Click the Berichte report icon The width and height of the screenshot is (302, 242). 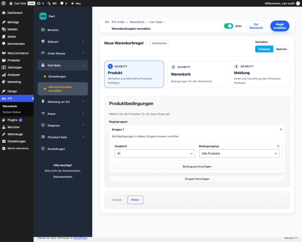tap(43, 30)
